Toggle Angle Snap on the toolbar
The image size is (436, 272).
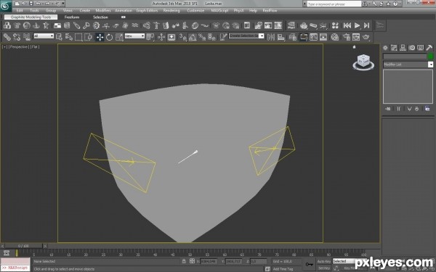pyautogui.click(x=193, y=37)
